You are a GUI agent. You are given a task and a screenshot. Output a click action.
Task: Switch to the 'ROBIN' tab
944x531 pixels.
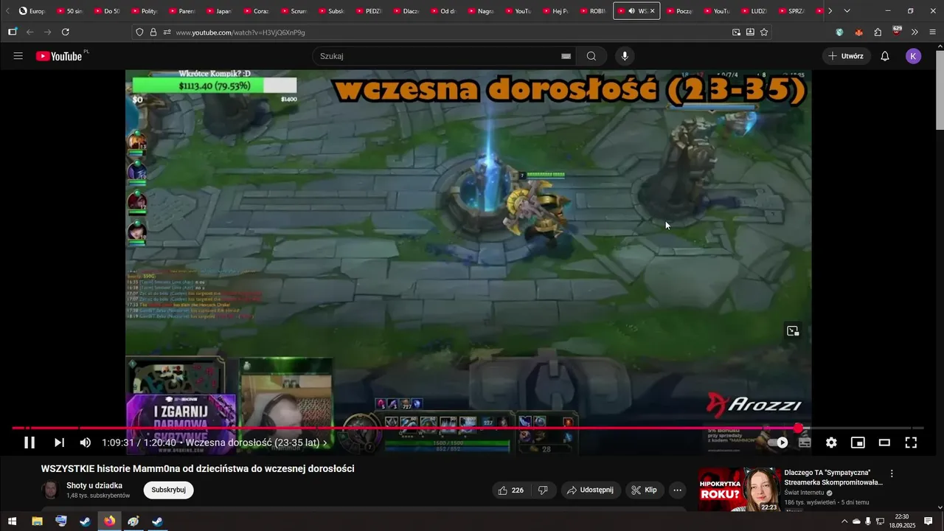coord(594,11)
